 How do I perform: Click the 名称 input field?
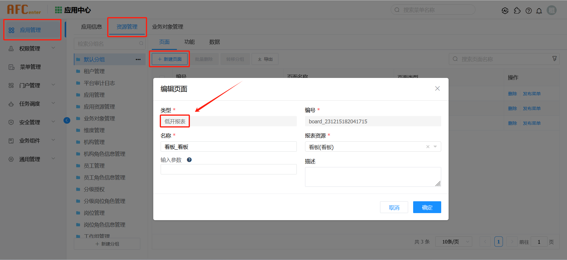pyautogui.click(x=228, y=147)
